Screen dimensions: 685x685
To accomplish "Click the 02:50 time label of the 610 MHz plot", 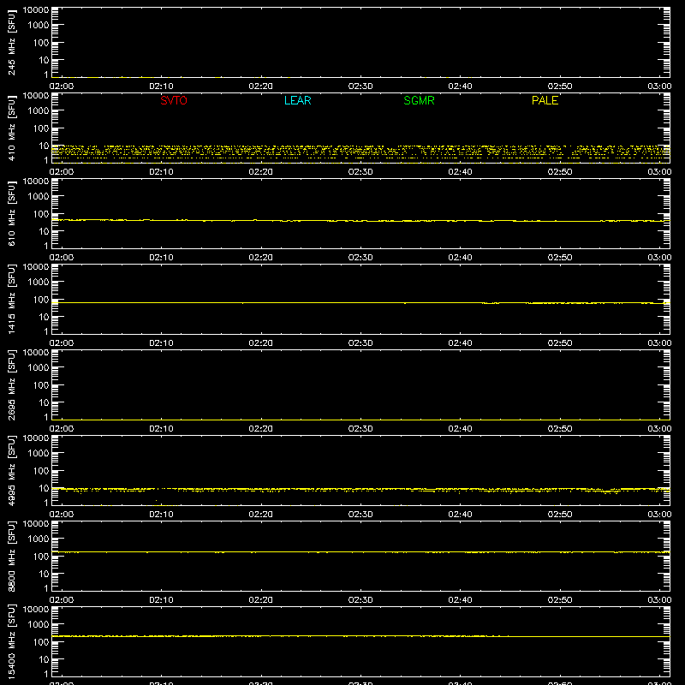I will pyautogui.click(x=560, y=258).
